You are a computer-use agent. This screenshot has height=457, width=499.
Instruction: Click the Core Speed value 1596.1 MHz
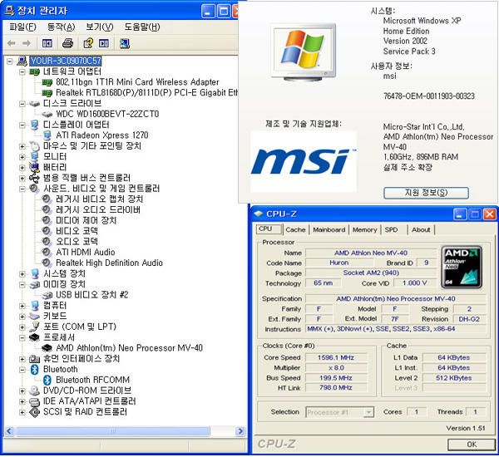tap(336, 358)
